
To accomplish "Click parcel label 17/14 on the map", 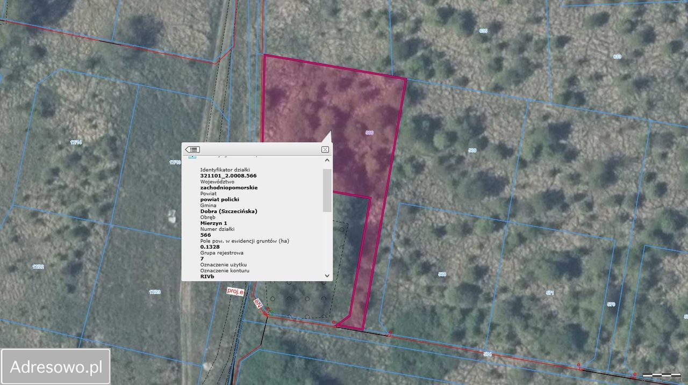I will click(76, 142).
